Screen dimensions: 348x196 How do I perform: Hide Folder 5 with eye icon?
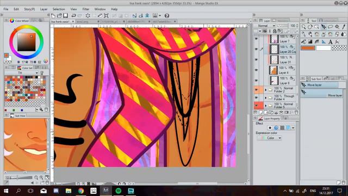[x=256, y=105]
